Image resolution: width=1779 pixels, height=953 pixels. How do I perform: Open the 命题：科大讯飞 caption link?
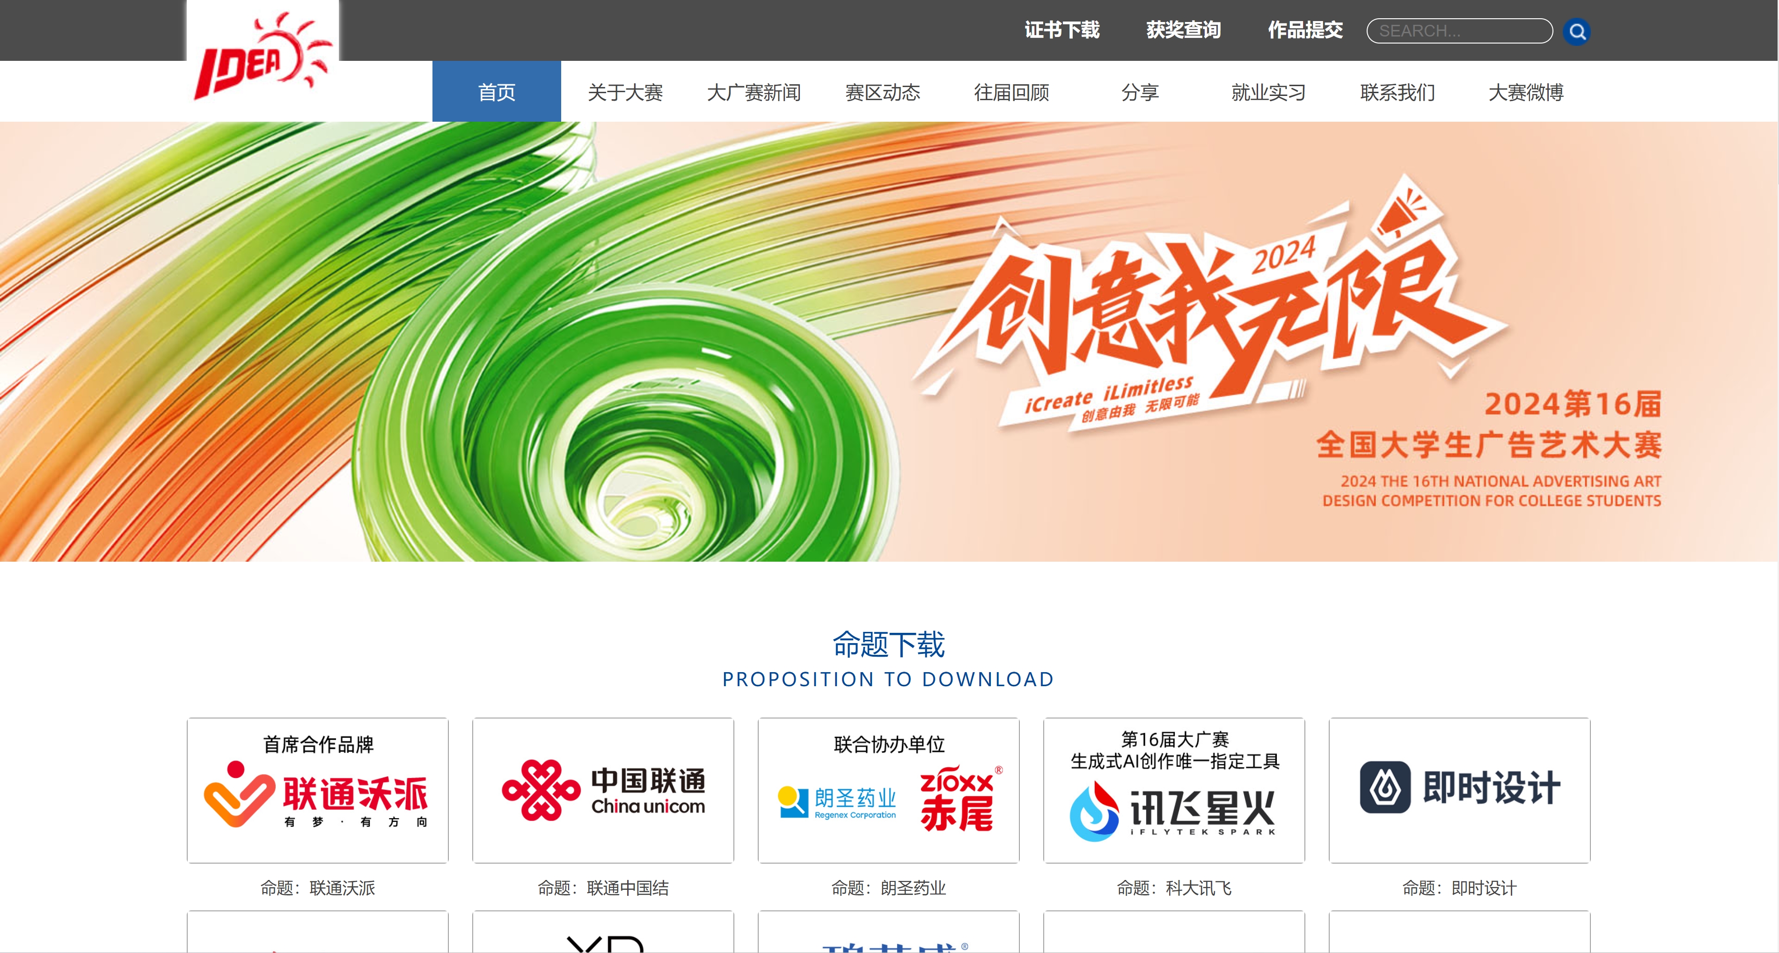click(1174, 888)
